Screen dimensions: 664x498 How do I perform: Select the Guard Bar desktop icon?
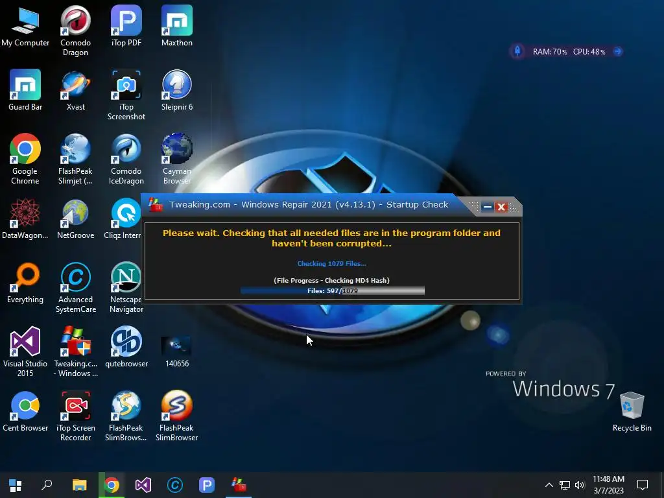pos(25,90)
